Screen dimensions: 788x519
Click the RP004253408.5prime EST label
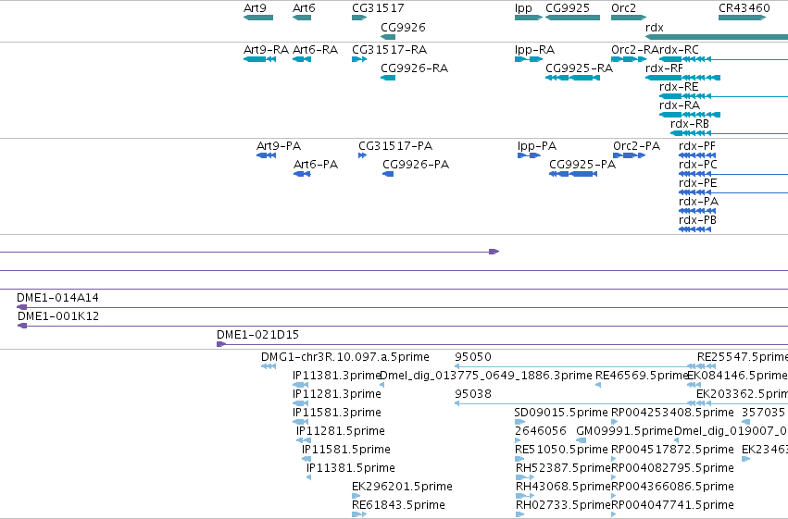(x=672, y=413)
